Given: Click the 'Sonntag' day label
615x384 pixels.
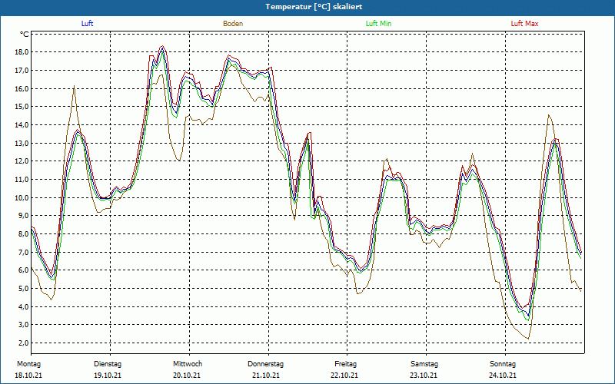Looking at the screenshot, I should coord(503,364).
